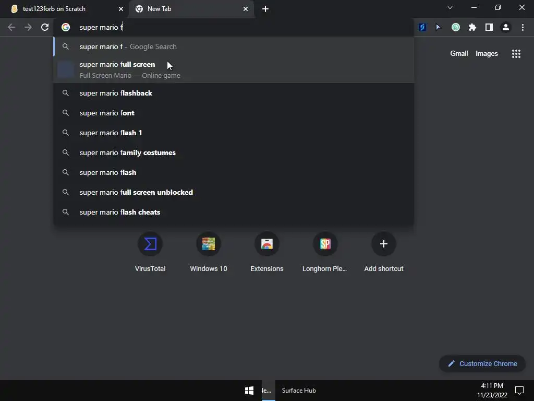Image resolution: width=534 pixels, height=401 pixels.
Task: Select suggestion 'super mario flash'
Action: [x=234, y=172]
